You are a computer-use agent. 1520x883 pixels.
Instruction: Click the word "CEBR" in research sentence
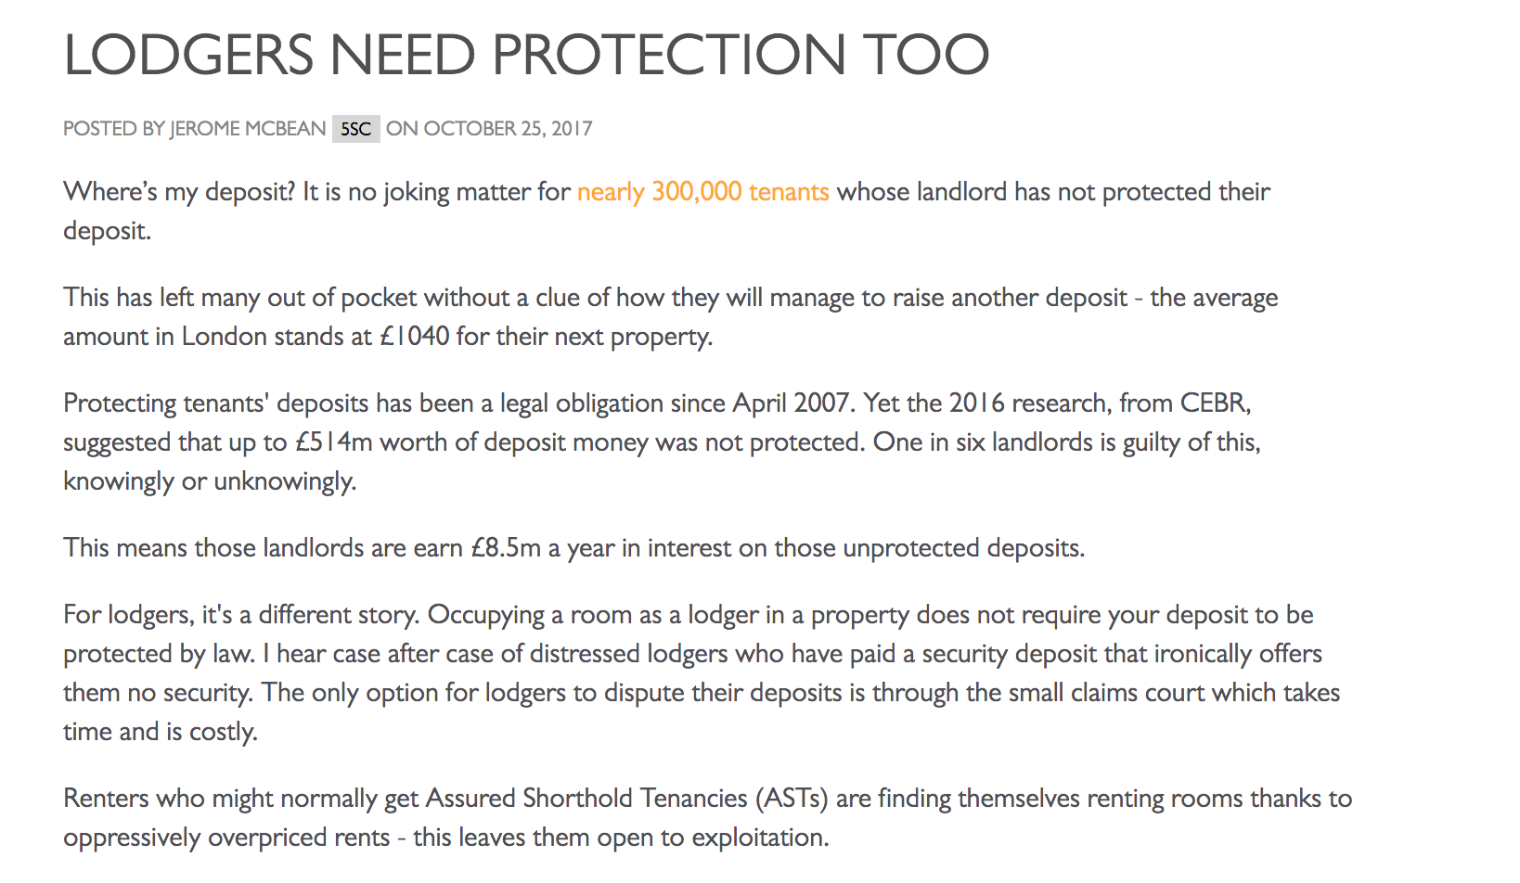(1214, 403)
